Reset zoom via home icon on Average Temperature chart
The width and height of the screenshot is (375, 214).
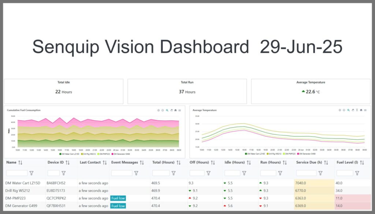tap(361, 110)
